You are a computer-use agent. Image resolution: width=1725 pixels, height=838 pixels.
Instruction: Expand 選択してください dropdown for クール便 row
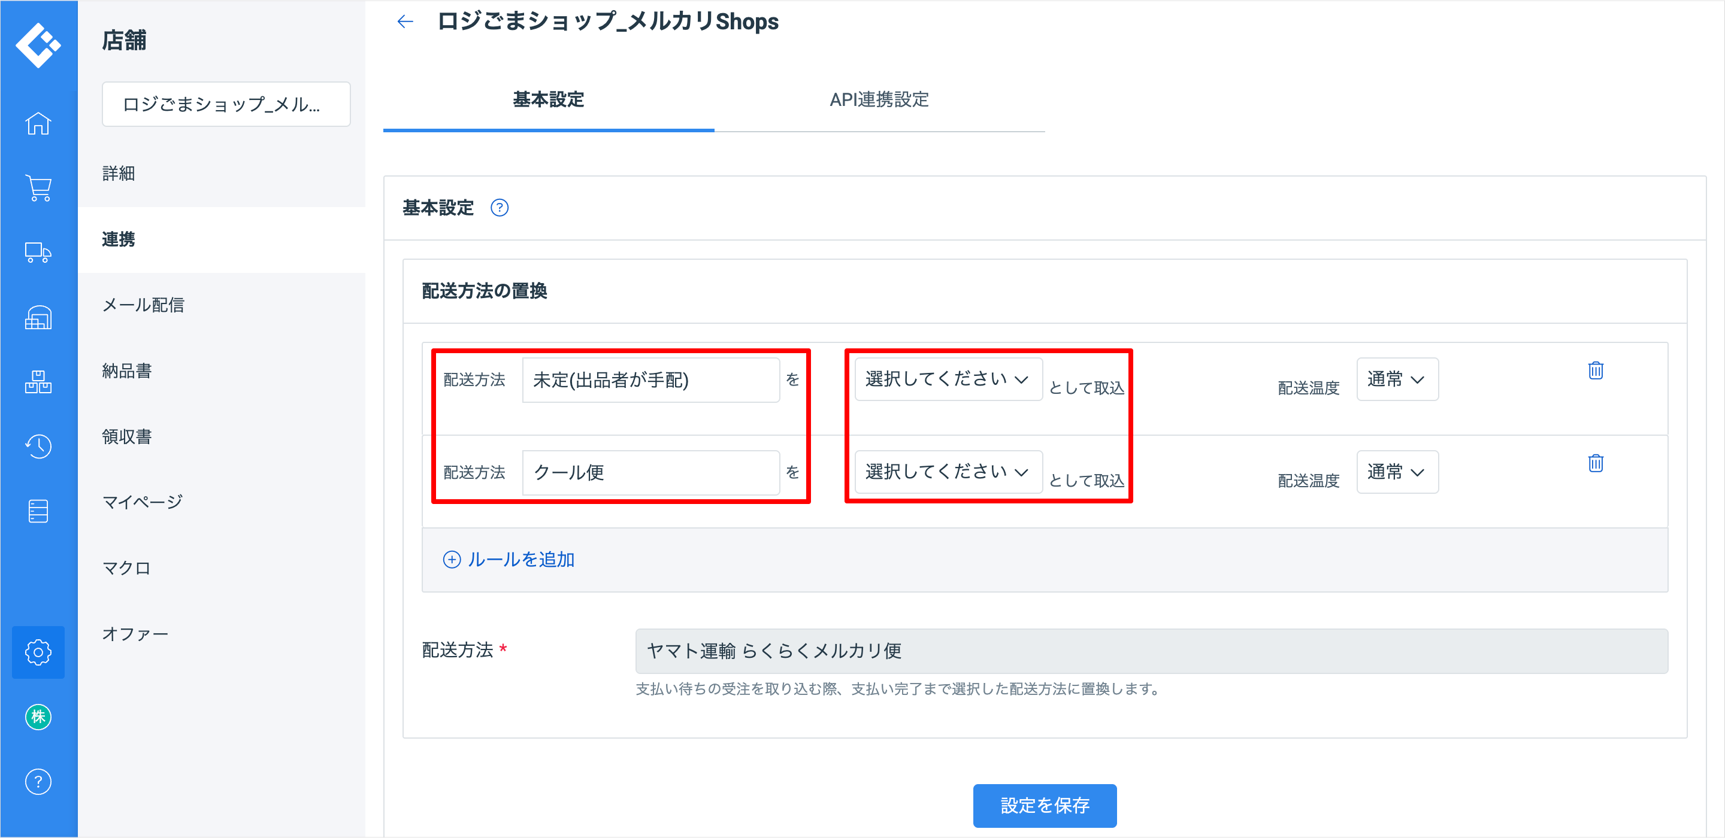(x=948, y=472)
